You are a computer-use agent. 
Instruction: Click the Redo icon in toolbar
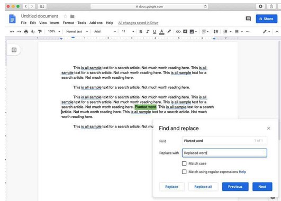tap(19, 32)
